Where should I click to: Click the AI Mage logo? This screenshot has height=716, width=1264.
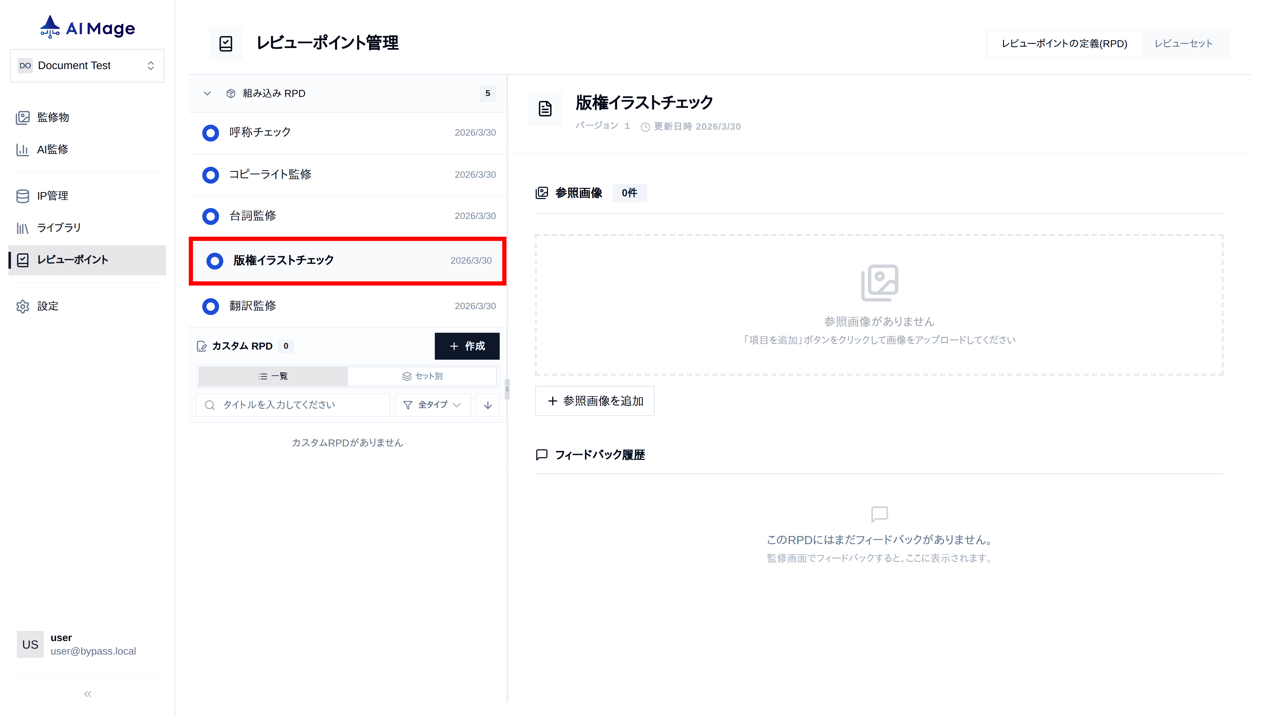click(x=87, y=28)
